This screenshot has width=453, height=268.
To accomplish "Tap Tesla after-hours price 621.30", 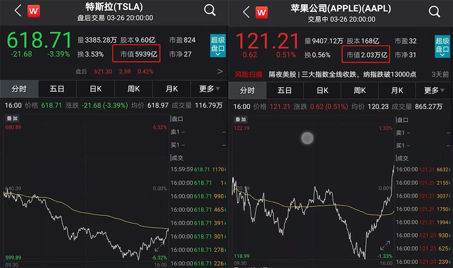I will click(x=103, y=71).
